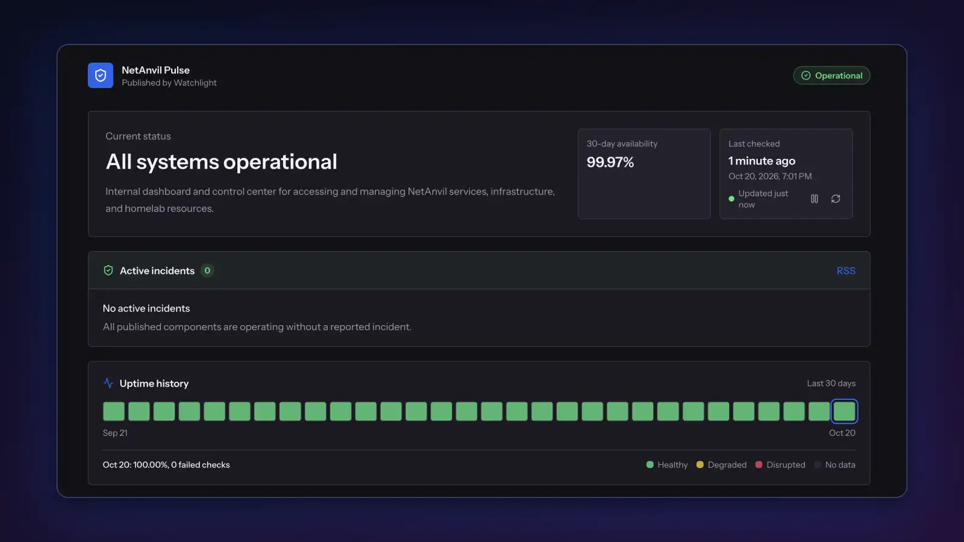This screenshot has height=542, width=964.
Task: Refresh status with the reload icon
Action: 836,199
